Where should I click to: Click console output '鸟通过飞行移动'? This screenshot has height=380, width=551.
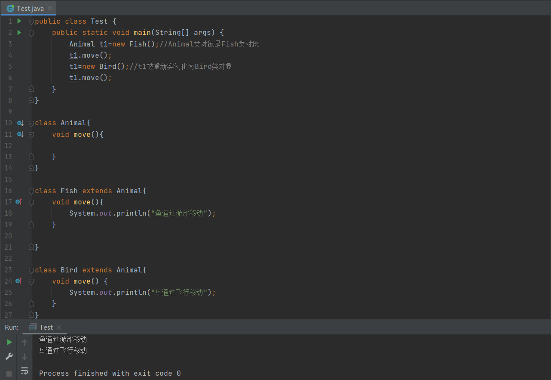click(x=63, y=350)
